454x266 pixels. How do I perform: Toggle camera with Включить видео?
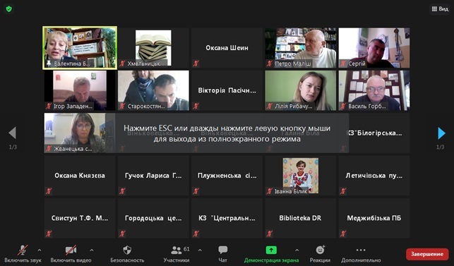click(71, 250)
